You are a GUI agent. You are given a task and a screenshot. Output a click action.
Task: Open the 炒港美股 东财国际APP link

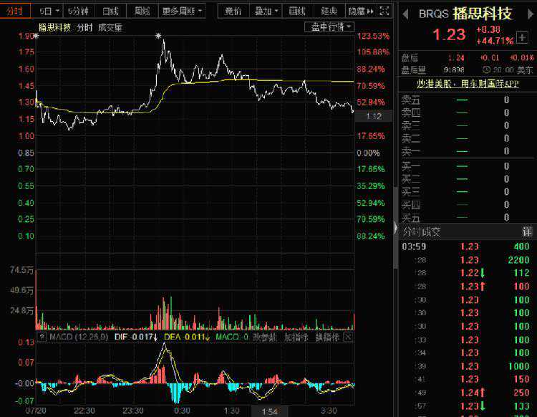pyautogui.click(x=467, y=83)
